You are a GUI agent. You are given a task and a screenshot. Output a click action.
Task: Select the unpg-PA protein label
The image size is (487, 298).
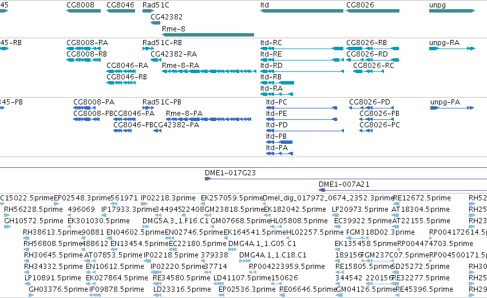[x=445, y=102]
